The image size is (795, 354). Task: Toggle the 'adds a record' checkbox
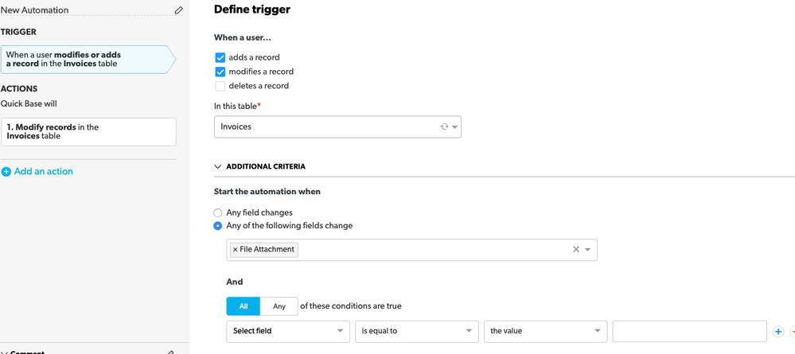pos(220,57)
